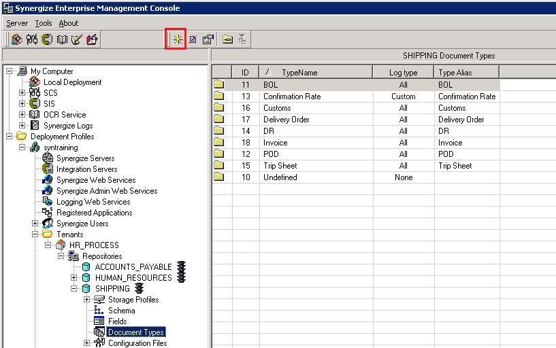Image resolution: width=556 pixels, height=348 pixels.
Task: Collapse the My Computer tree node
Action: (9, 71)
